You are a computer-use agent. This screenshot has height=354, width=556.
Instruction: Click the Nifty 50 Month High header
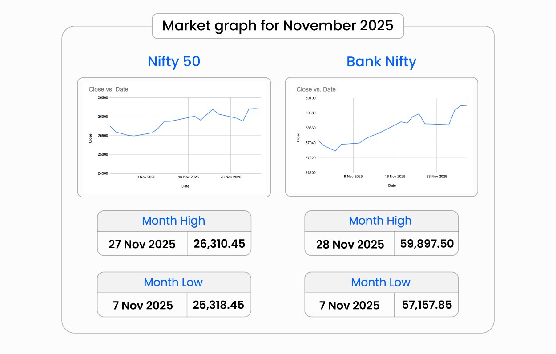click(x=173, y=221)
